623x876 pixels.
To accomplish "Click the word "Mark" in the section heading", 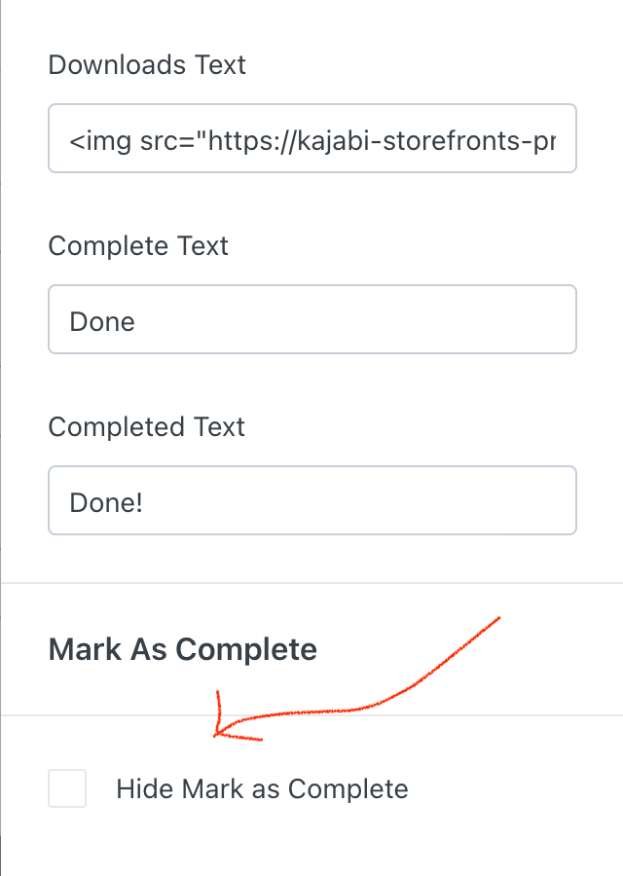I will pyautogui.click(x=85, y=649).
